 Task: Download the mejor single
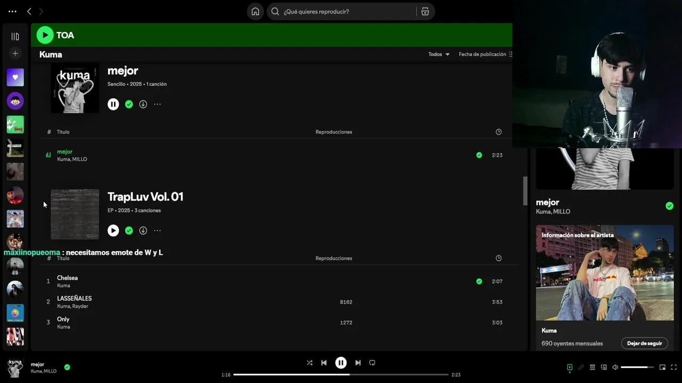(143, 104)
